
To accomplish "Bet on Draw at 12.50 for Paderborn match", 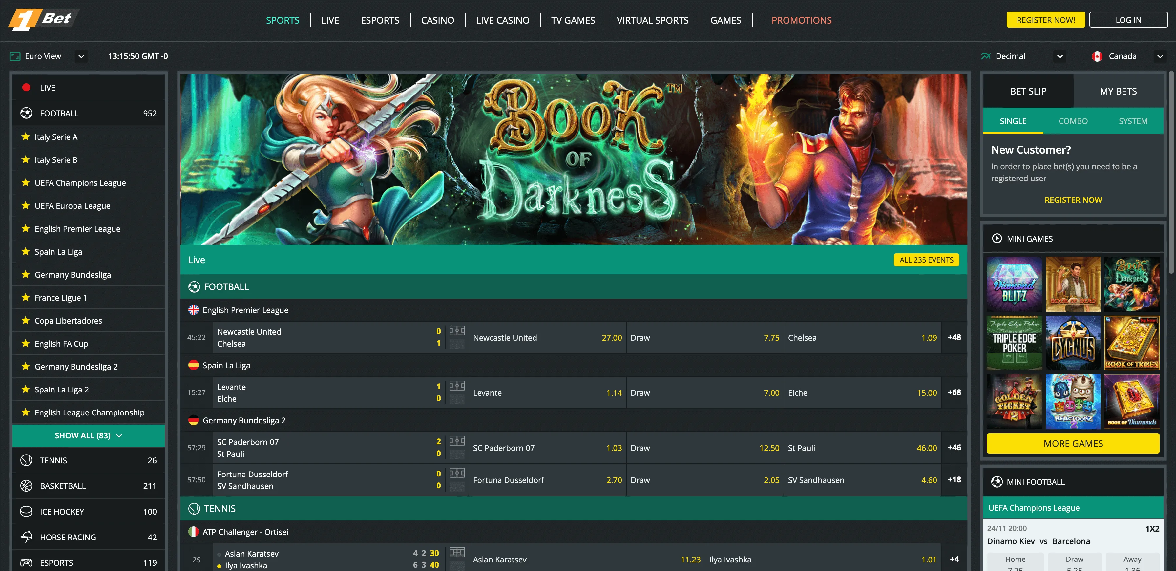I will pyautogui.click(x=704, y=448).
